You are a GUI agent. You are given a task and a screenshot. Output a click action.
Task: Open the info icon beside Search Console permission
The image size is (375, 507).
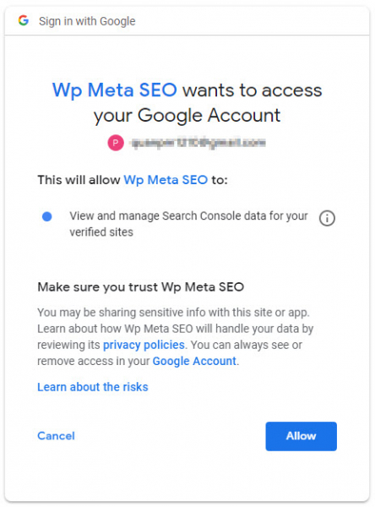pyautogui.click(x=327, y=218)
